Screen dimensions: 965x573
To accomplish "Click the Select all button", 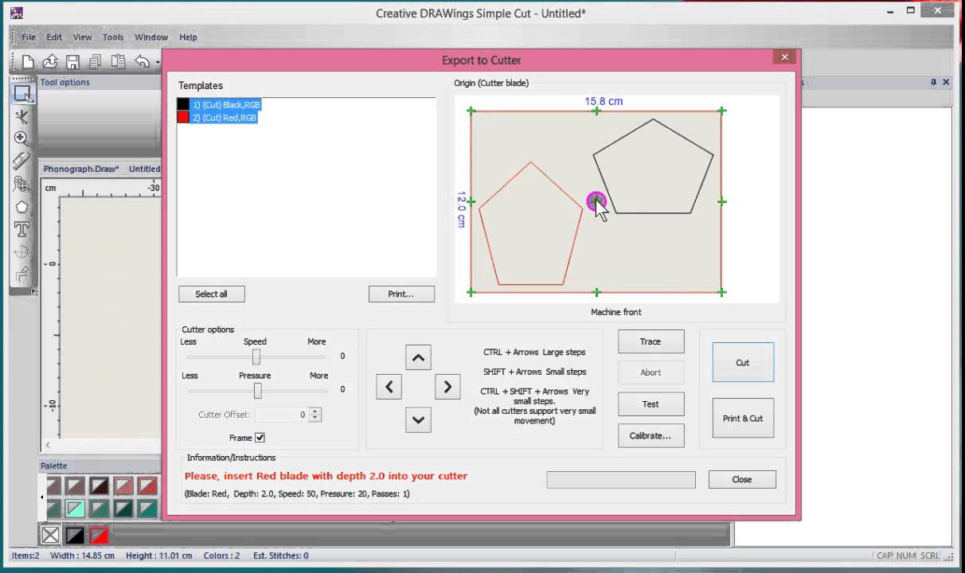I will coord(211,294).
